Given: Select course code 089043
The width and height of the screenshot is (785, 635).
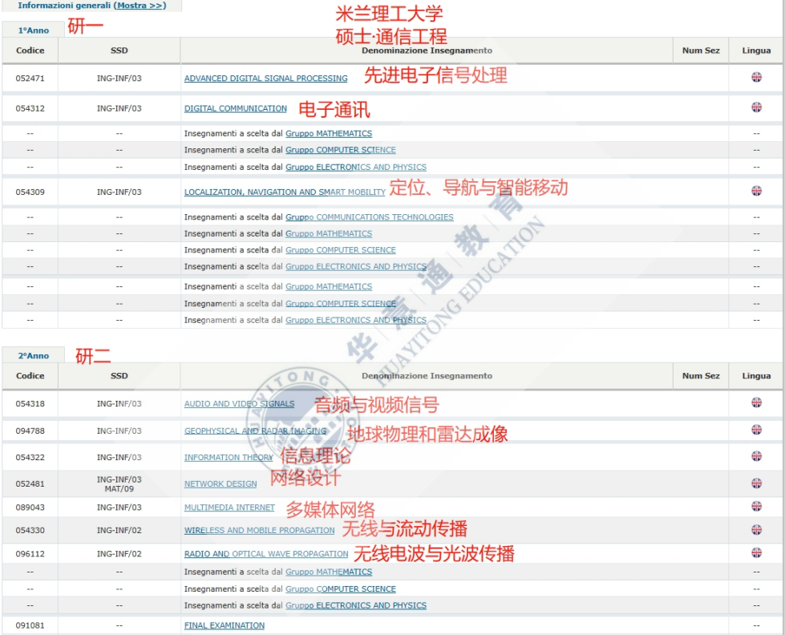Looking at the screenshot, I should point(30,508).
